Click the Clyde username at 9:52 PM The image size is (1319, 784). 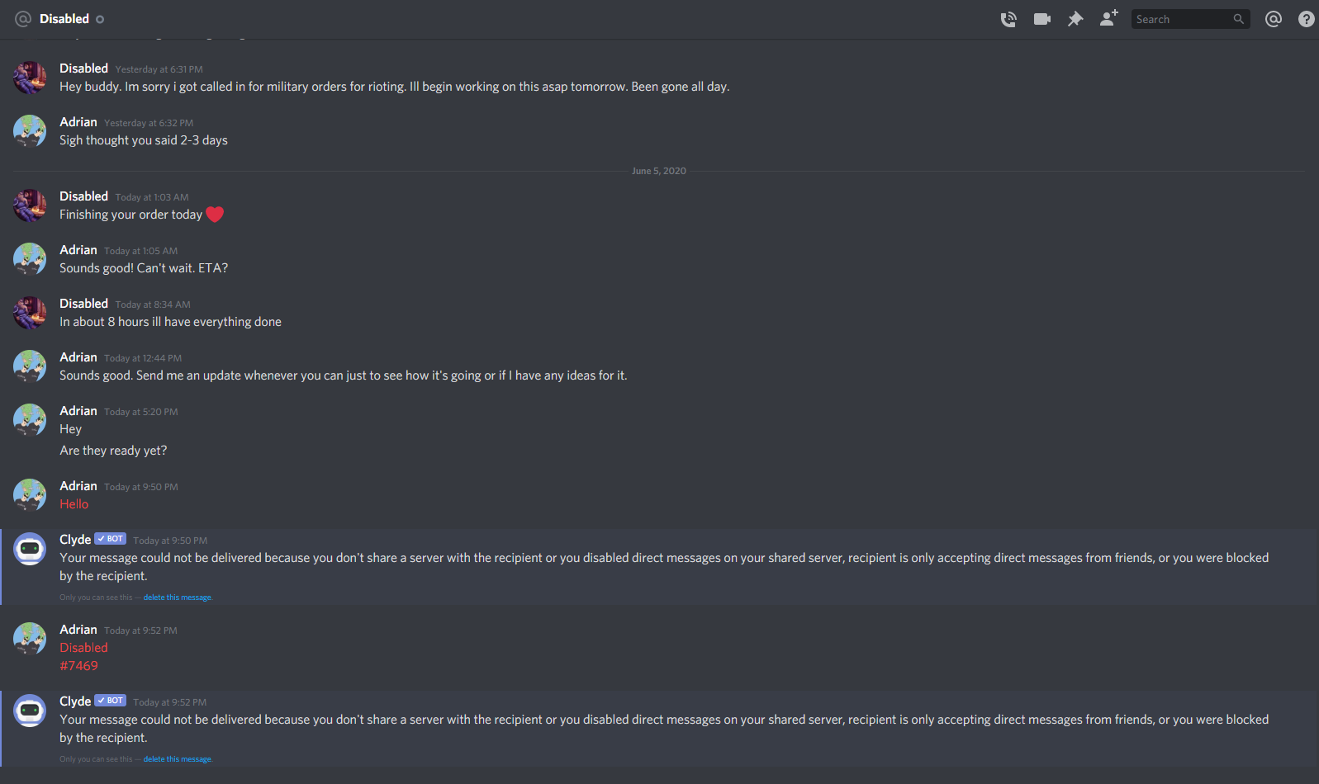tap(75, 701)
